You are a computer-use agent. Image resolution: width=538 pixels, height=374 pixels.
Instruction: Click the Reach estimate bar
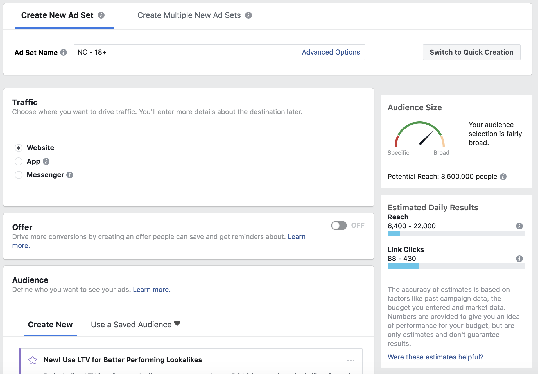click(456, 233)
